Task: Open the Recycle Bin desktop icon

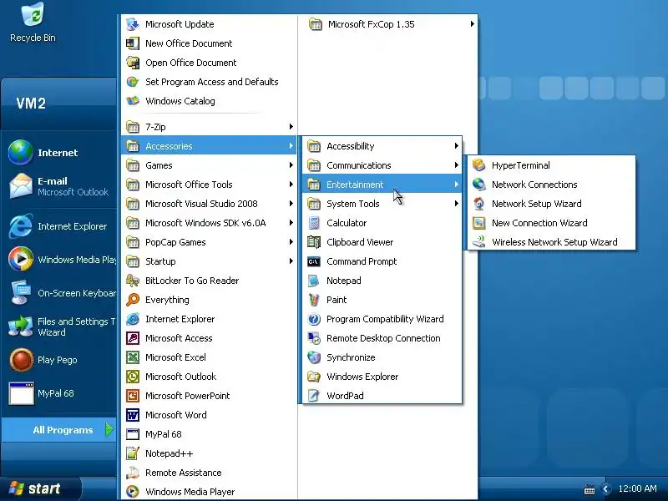Action: 33,23
